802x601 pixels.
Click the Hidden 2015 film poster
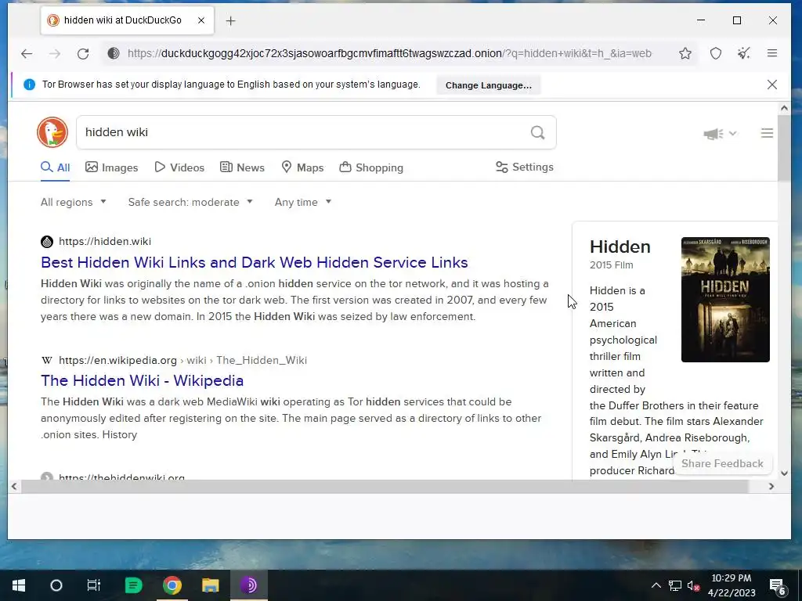[x=725, y=300]
